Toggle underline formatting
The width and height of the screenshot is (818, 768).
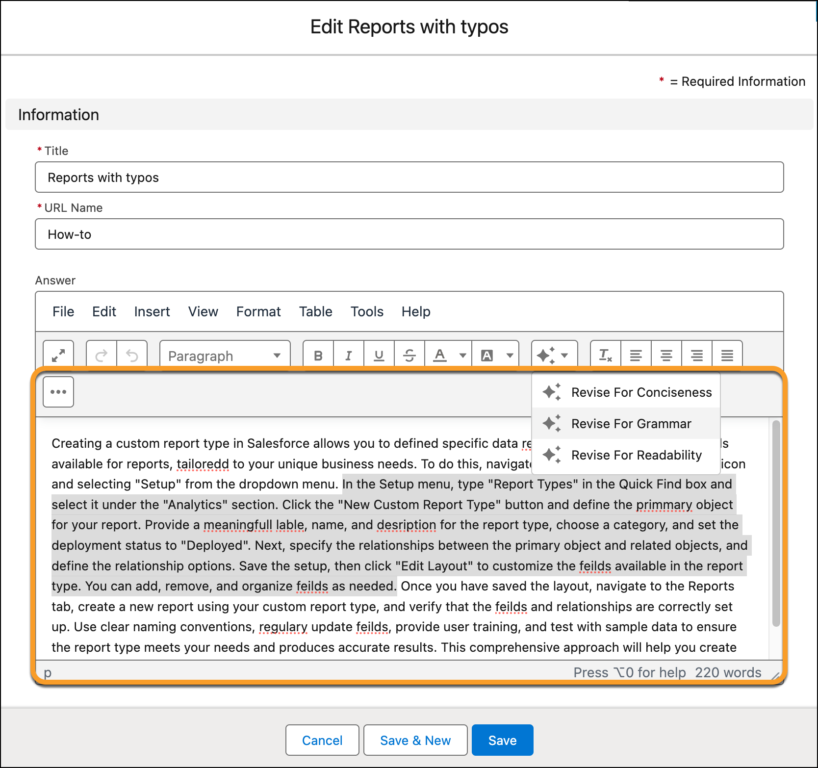click(379, 355)
